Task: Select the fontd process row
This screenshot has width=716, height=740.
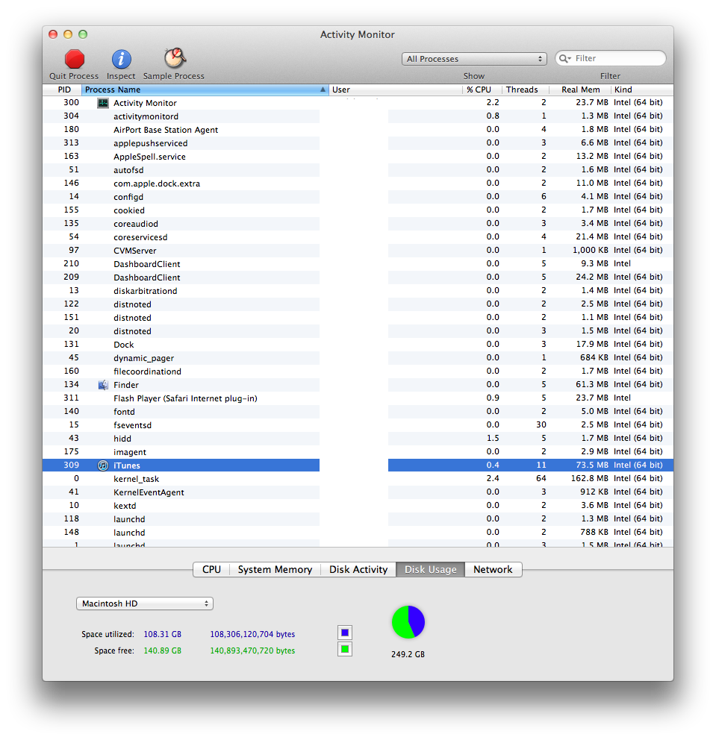Action: tap(358, 412)
